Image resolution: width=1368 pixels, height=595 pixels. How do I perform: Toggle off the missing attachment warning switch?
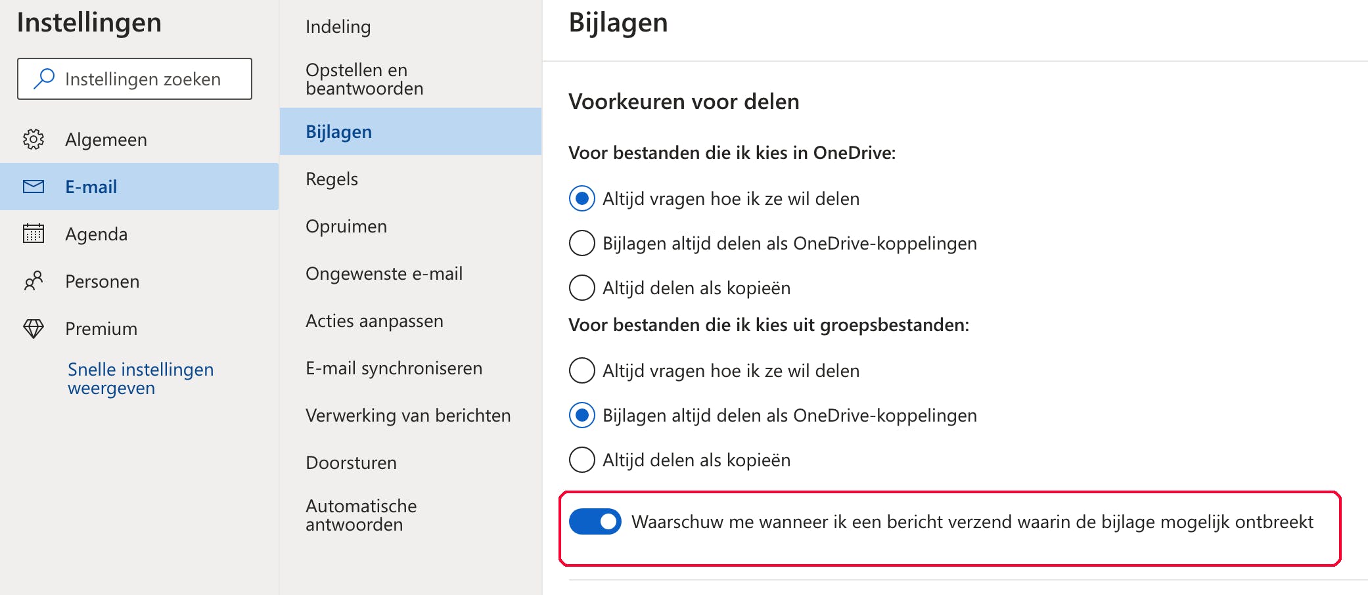coord(595,521)
